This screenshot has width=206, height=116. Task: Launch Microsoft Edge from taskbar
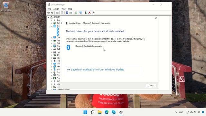point(107,112)
